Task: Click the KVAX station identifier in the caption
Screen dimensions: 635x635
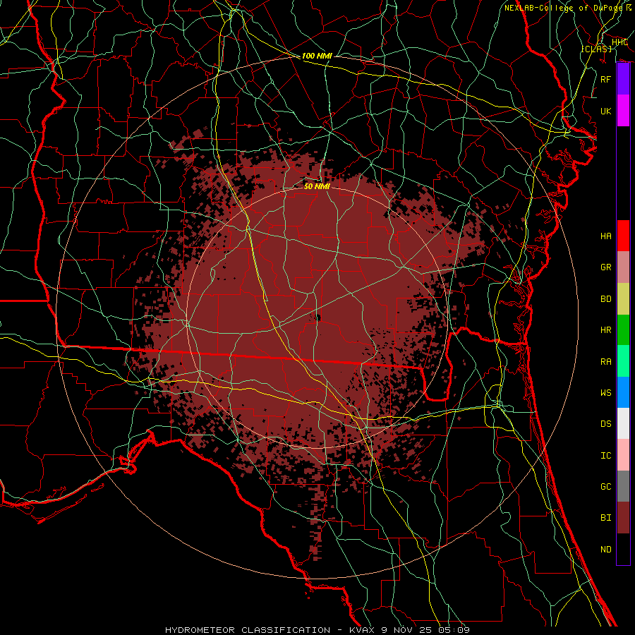Action: coord(363,630)
